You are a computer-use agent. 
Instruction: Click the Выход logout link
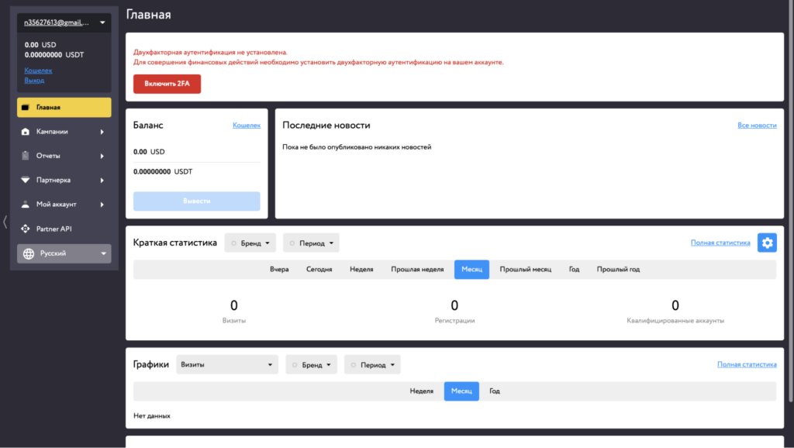coord(34,81)
